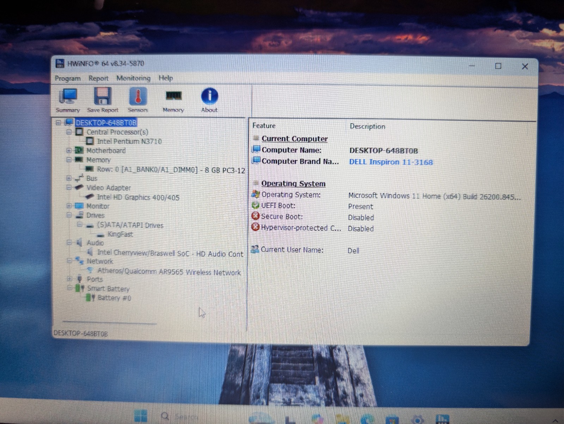Select the Smart Battery tree item
The width and height of the screenshot is (564, 424).
[x=108, y=288]
